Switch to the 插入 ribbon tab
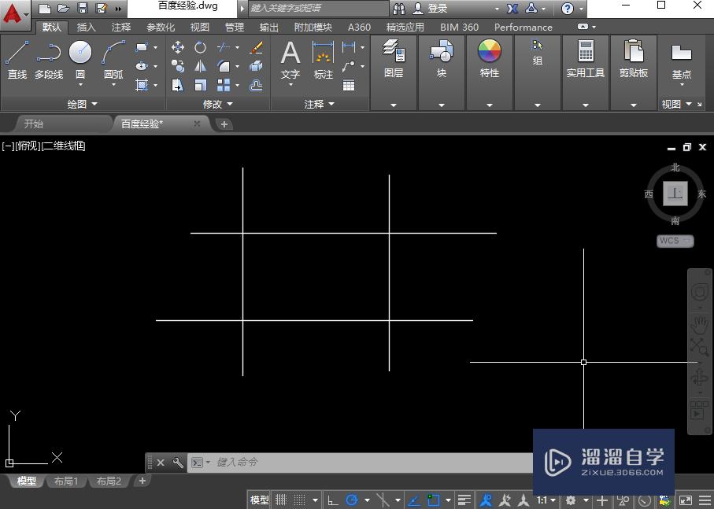The width and height of the screenshot is (714, 509). click(86, 26)
